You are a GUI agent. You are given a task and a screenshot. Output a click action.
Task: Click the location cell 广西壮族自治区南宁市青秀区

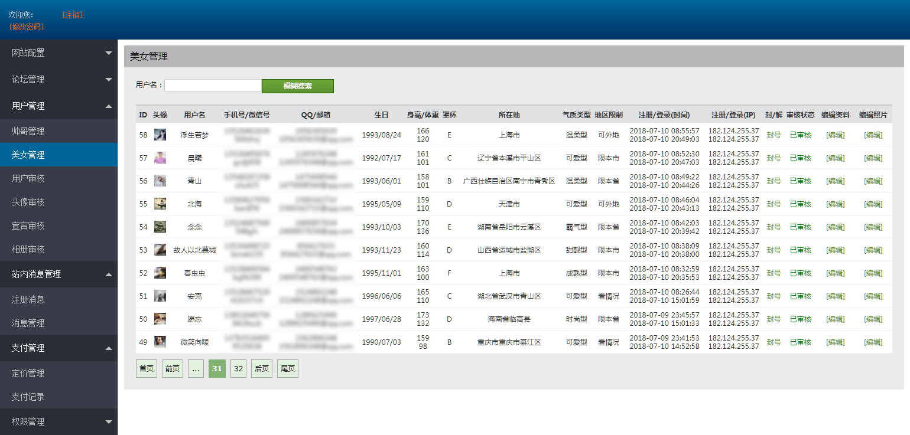(509, 181)
